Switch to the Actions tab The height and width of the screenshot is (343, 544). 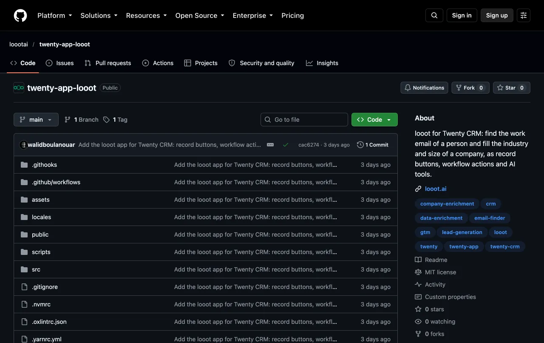[x=158, y=63]
